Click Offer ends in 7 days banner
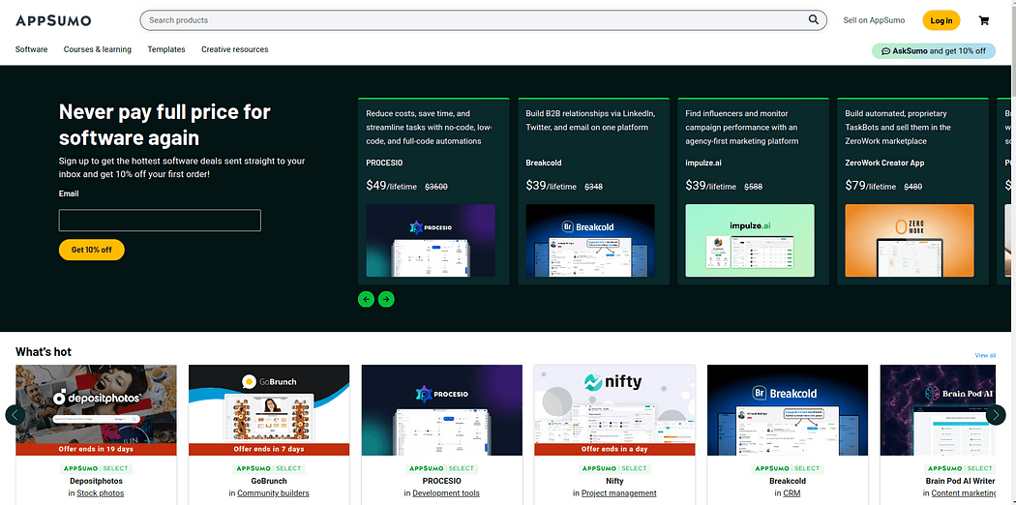Image resolution: width=1016 pixels, height=505 pixels. [269, 449]
